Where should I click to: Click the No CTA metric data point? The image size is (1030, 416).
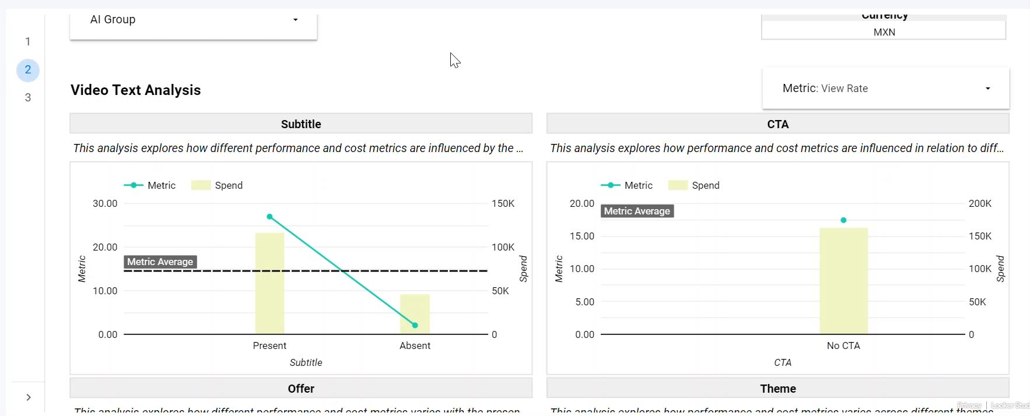coord(843,220)
